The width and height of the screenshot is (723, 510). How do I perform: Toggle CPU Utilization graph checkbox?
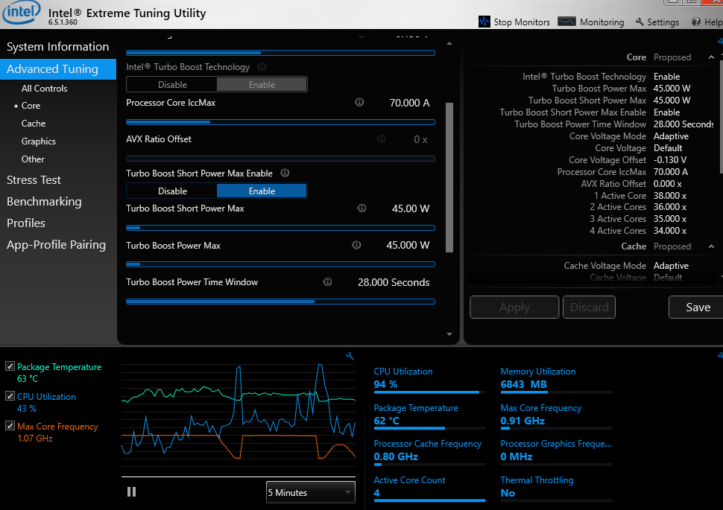[10, 396]
